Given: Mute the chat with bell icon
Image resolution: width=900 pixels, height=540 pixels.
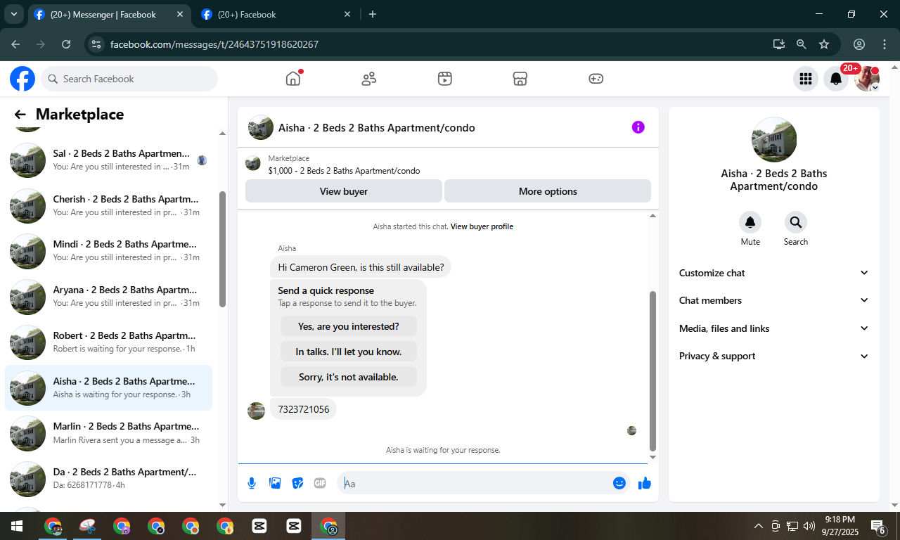Looking at the screenshot, I should tap(750, 222).
